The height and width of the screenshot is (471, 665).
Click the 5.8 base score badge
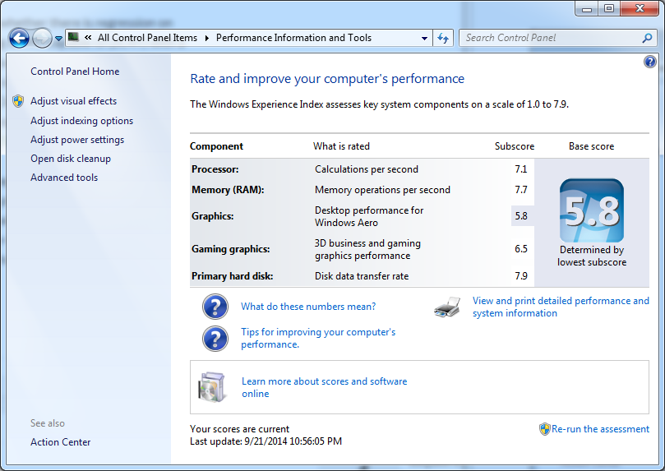pos(591,210)
